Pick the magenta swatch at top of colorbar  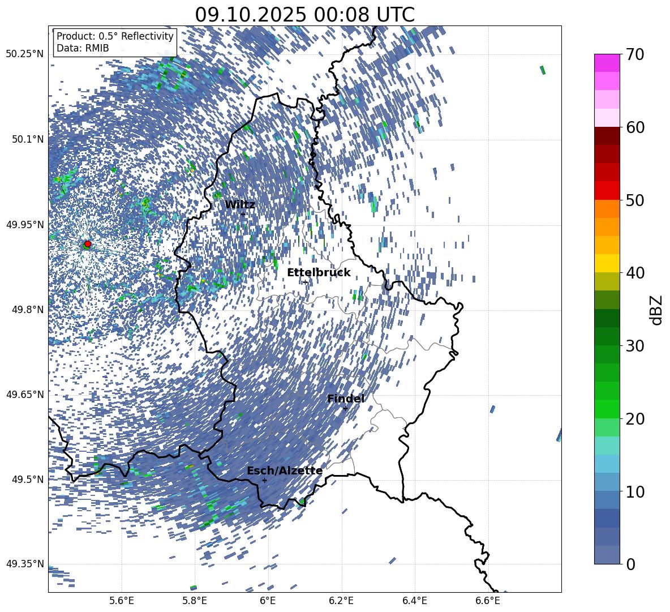(x=607, y=63)
